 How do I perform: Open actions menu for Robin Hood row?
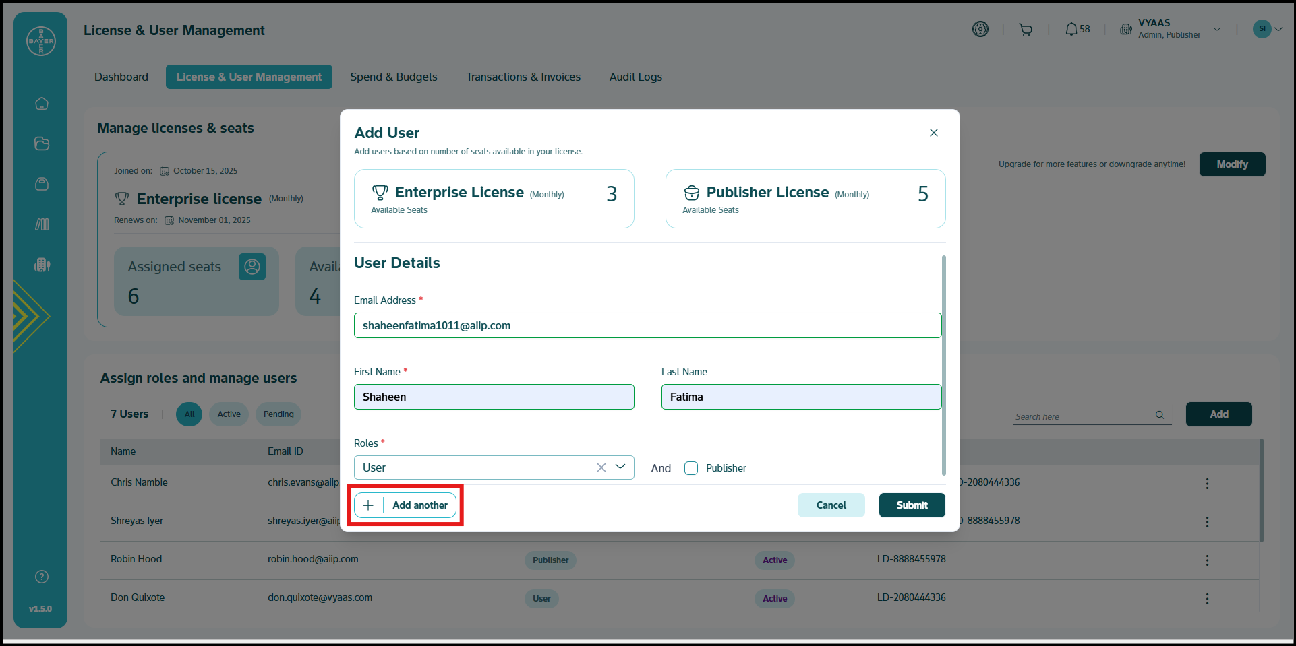tap(1207, 560)
